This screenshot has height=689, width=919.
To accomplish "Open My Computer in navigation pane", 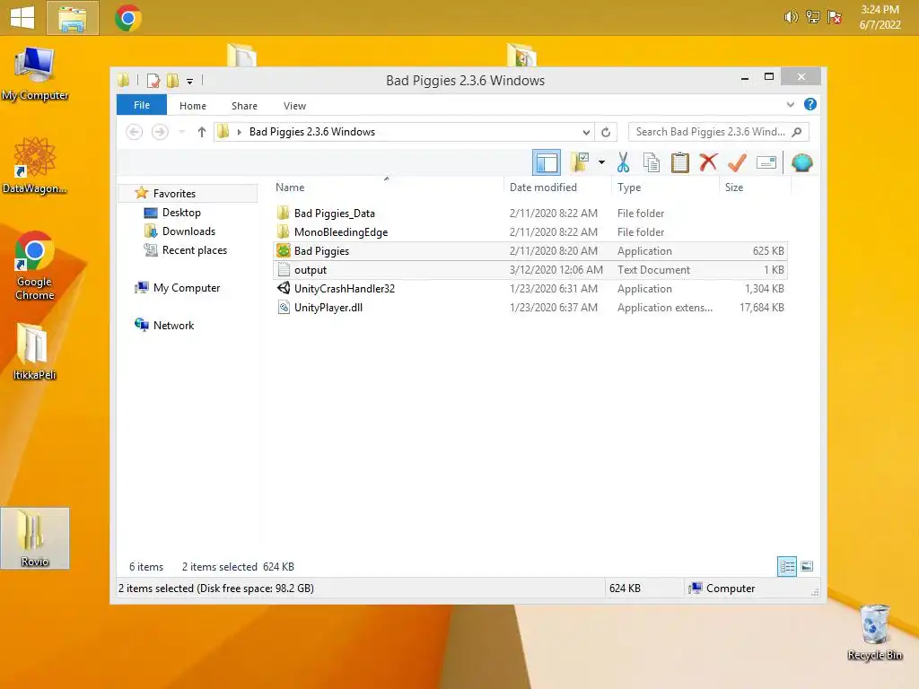I will click(187, 288).
